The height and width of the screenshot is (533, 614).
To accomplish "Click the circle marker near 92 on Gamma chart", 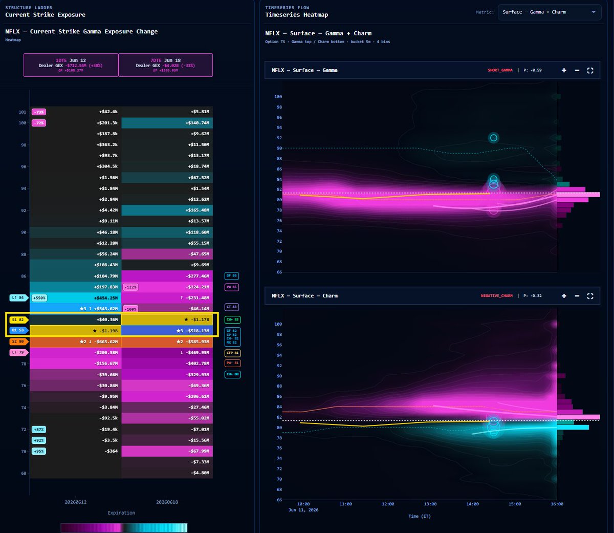I will (493, 138).
